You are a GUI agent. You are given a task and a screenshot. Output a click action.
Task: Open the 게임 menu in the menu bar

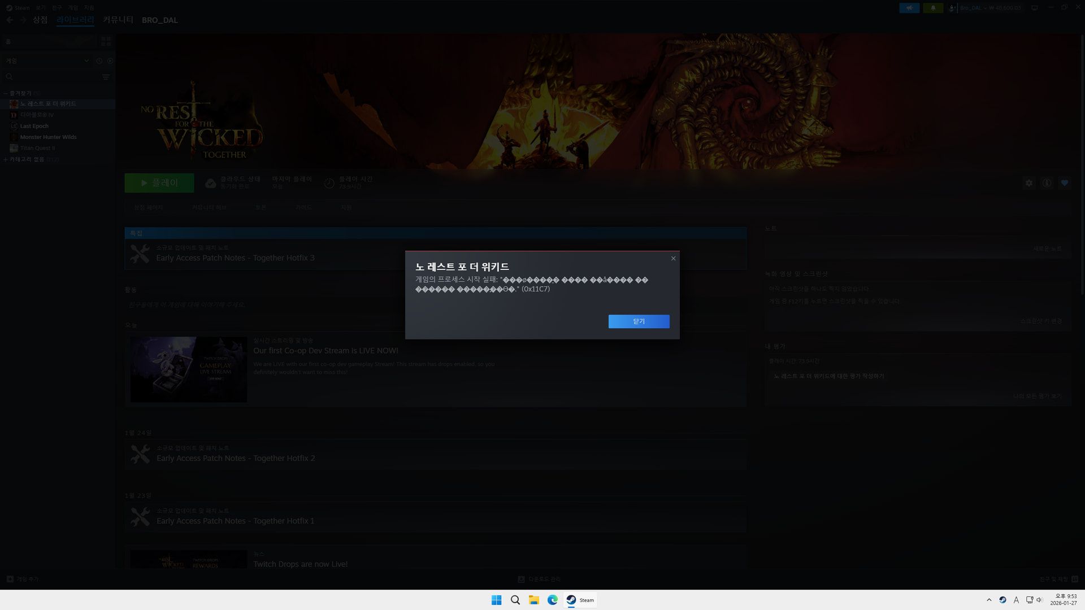point(73,8)
